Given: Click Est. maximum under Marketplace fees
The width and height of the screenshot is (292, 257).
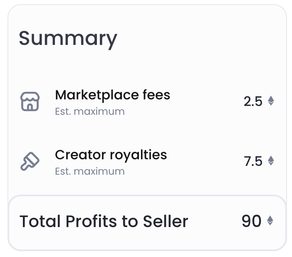Looking at the screenshot, I should pyautogui.click(x=89, y=111).
